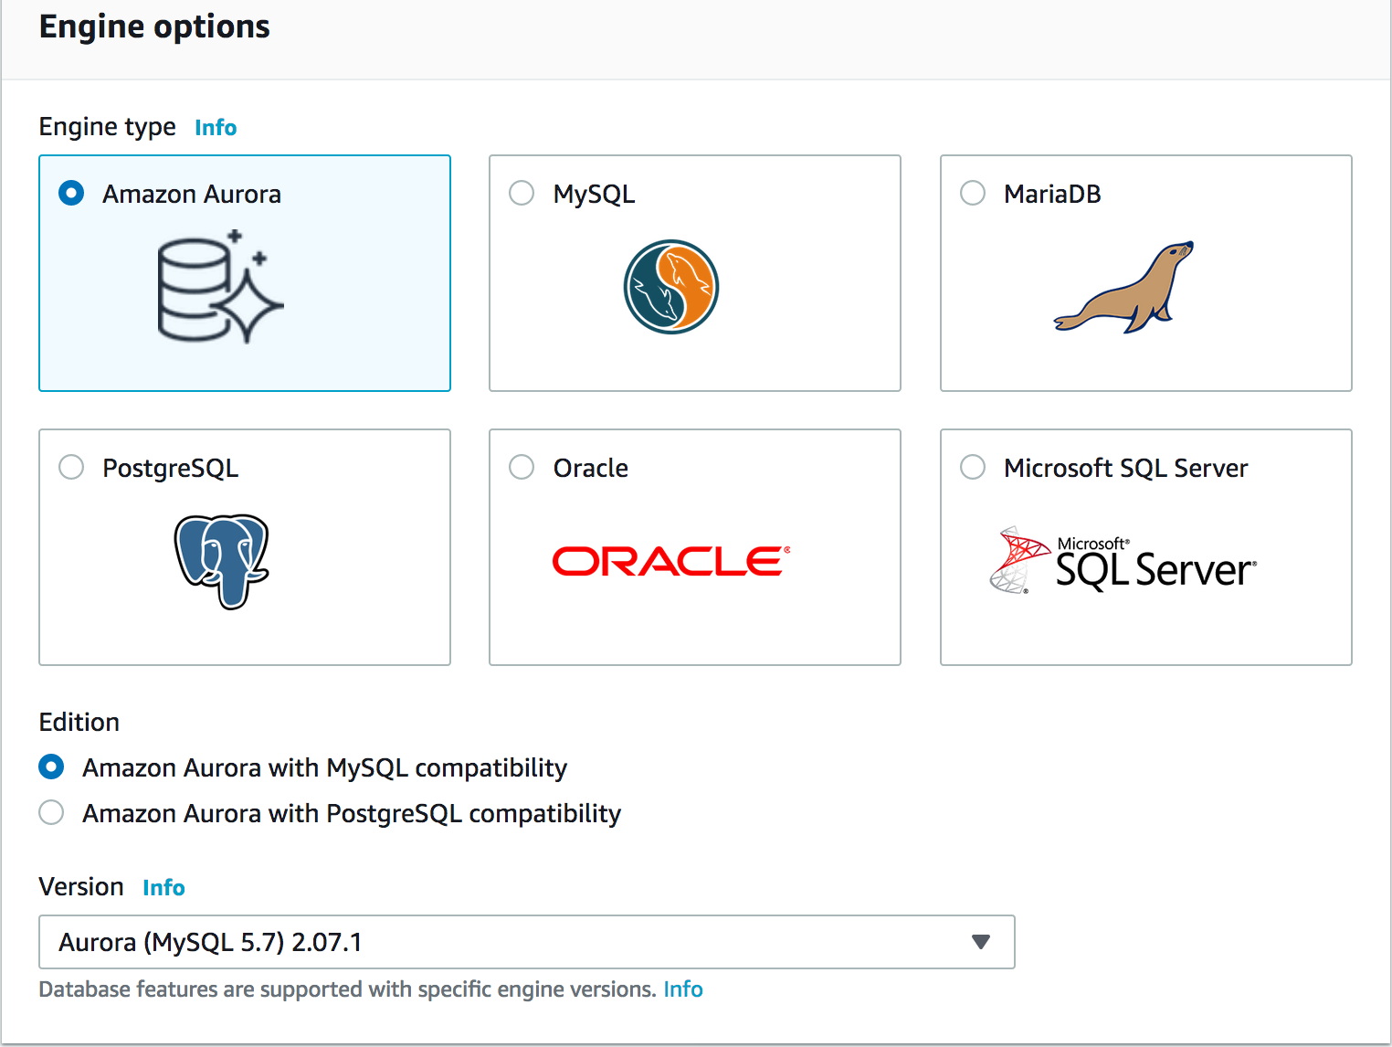Select the Microsoft SQL Server radio button

click(973, 467)
